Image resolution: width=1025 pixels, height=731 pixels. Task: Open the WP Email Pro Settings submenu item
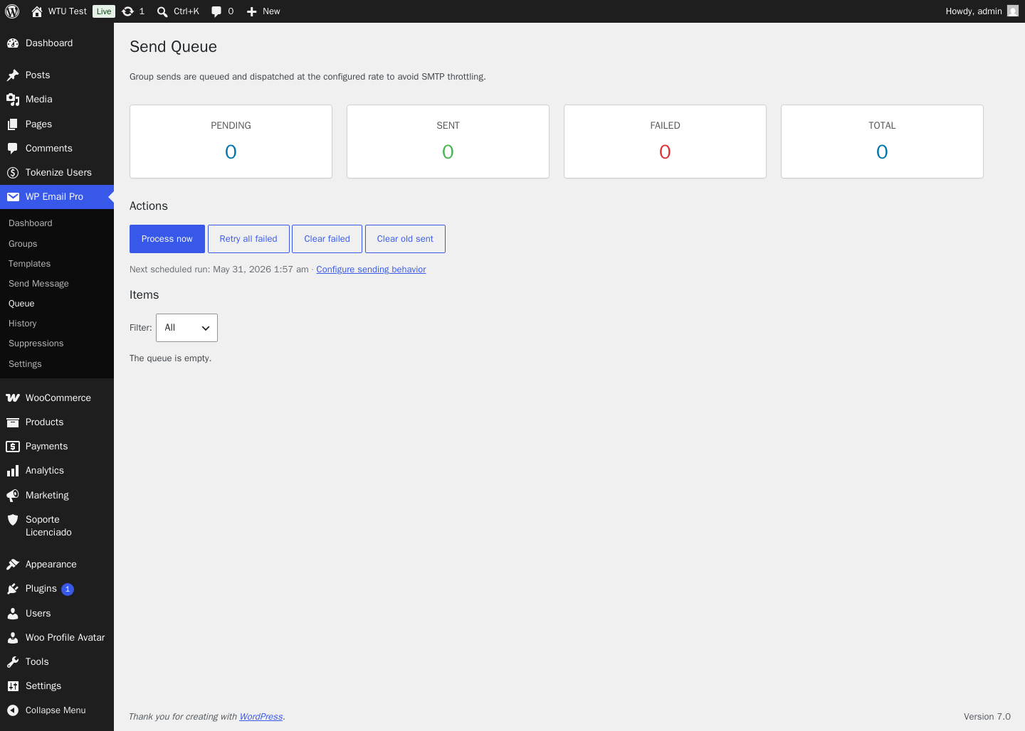(25, 364)
